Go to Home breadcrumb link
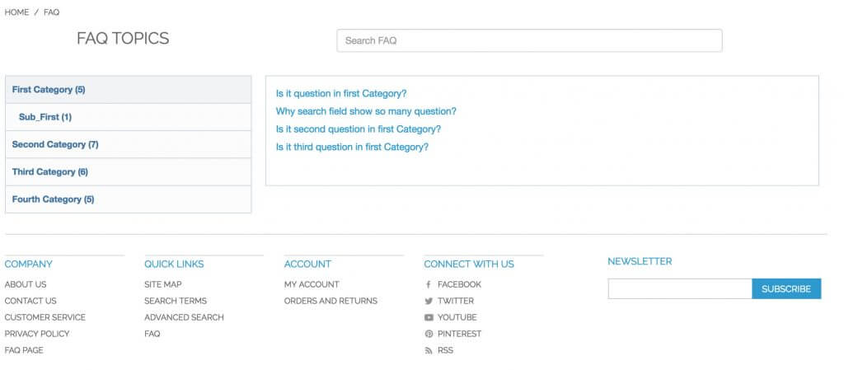The image size is (844, 370). 16,12
